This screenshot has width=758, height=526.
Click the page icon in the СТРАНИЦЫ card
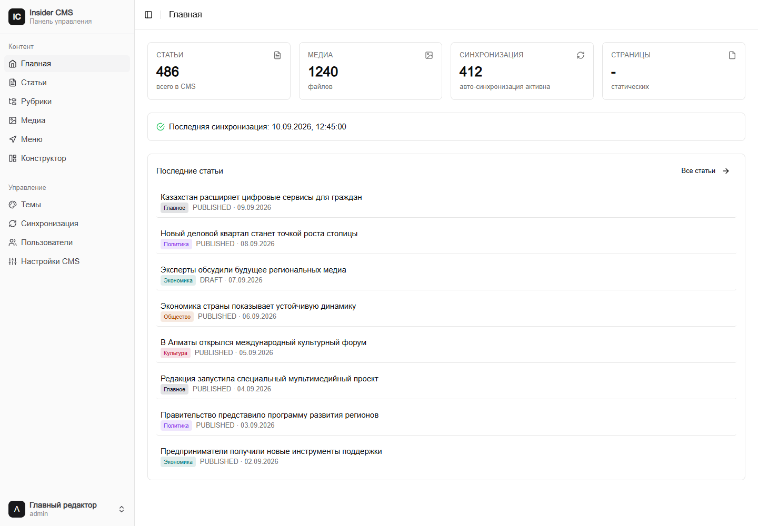point(732,55)
